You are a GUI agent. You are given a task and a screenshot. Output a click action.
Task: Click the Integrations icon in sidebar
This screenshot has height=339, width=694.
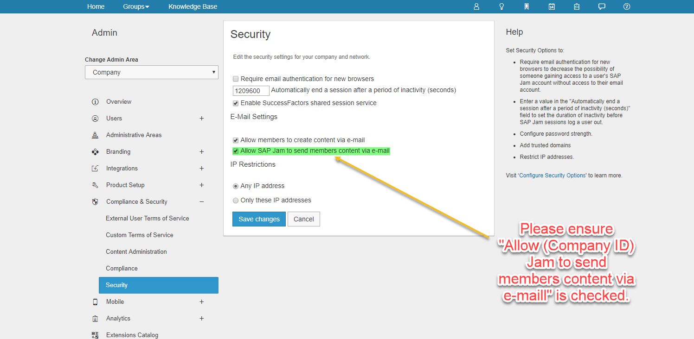click(95, 169)
